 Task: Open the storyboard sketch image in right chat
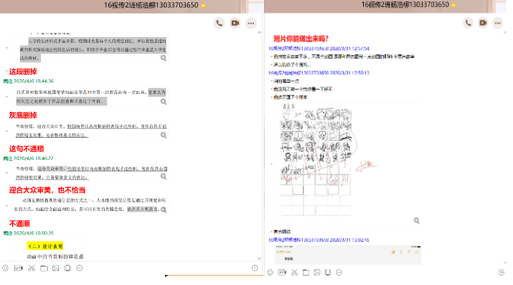point(316,158)
